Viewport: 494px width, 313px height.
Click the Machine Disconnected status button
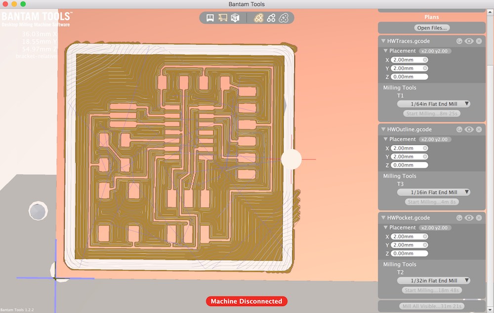point(247,301)
